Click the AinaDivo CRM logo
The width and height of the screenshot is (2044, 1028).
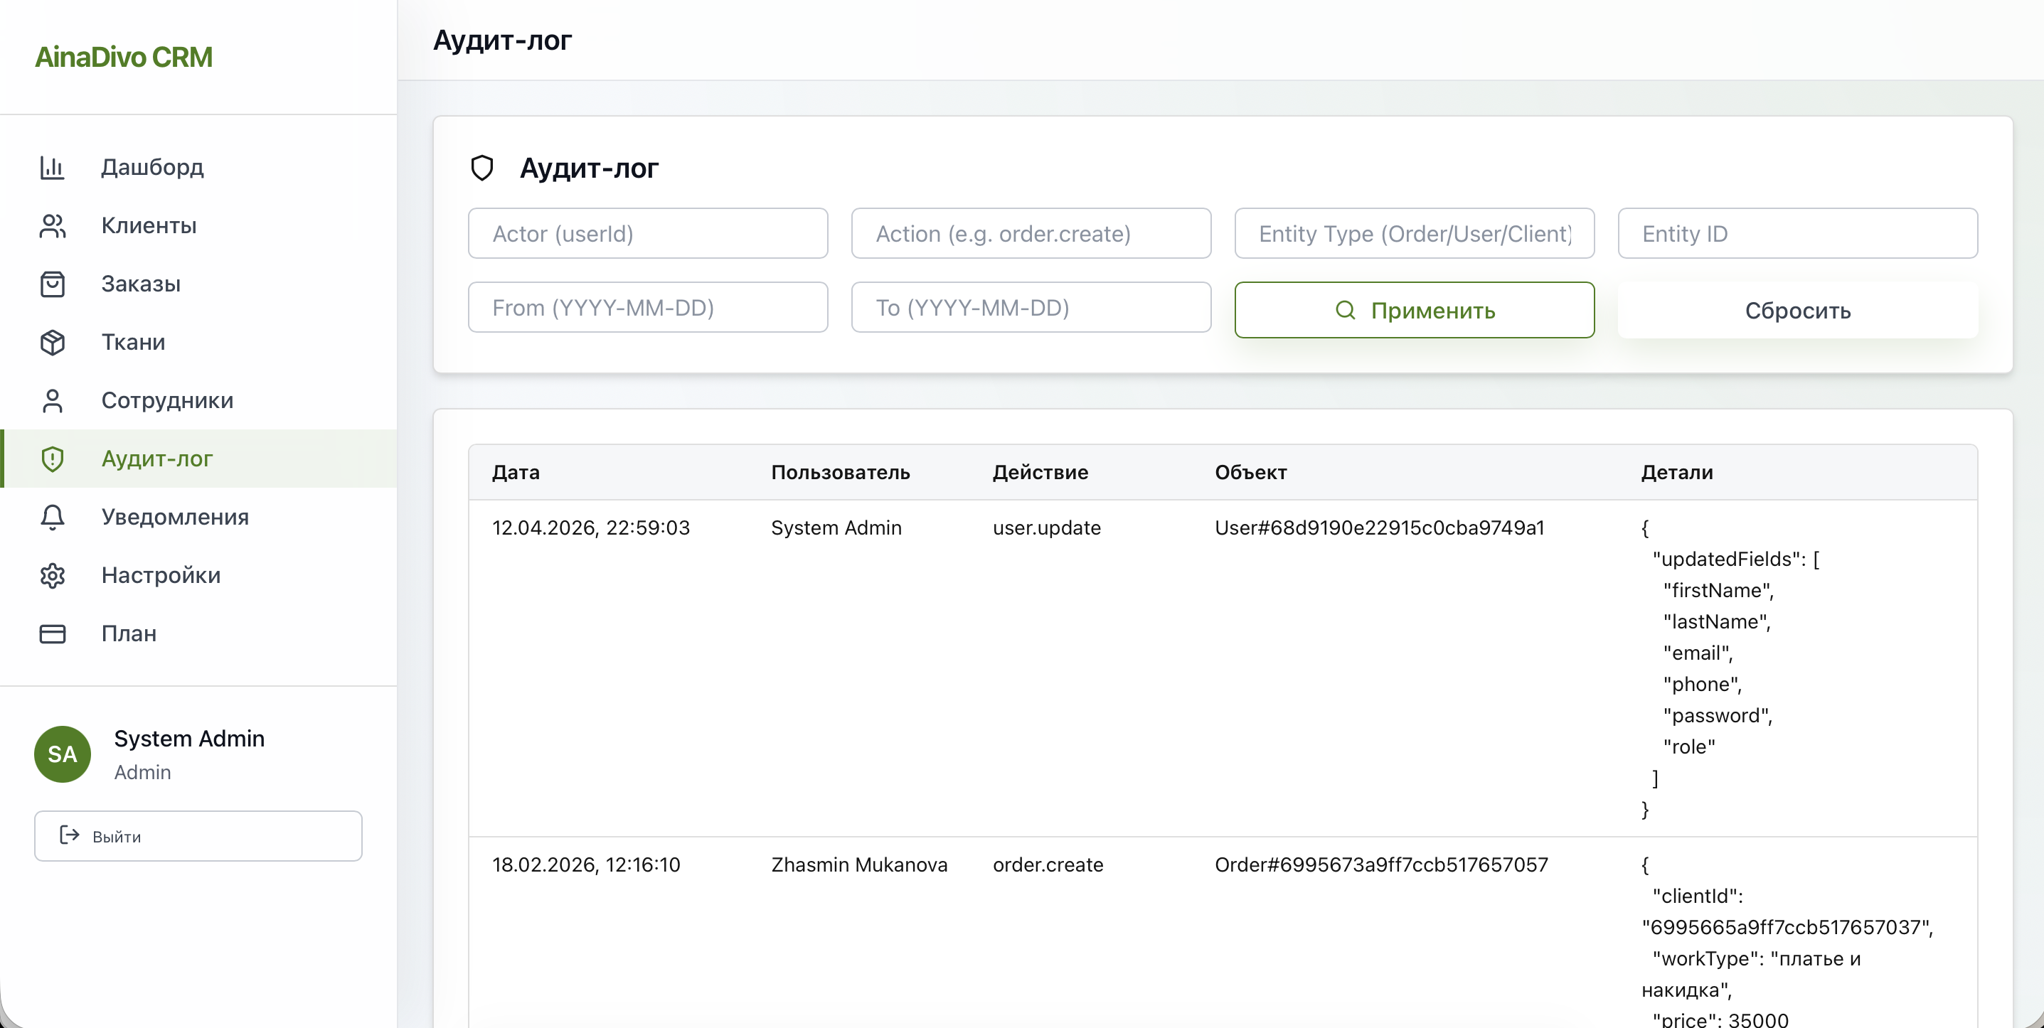click(124, 57)
